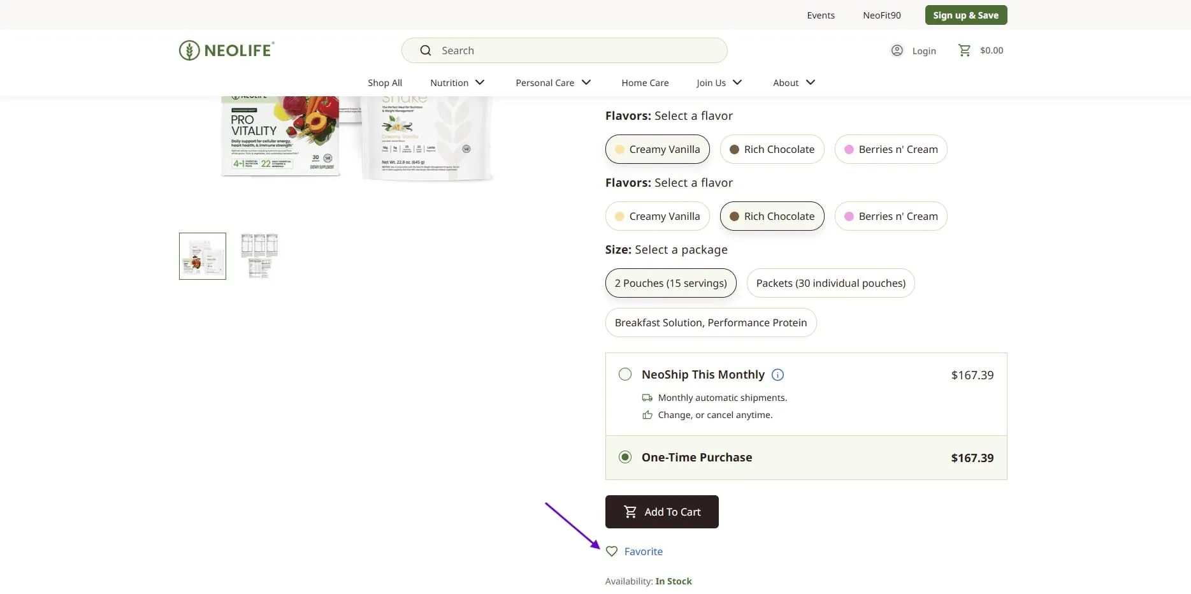Add the product to cart

(x=662, y=512)
